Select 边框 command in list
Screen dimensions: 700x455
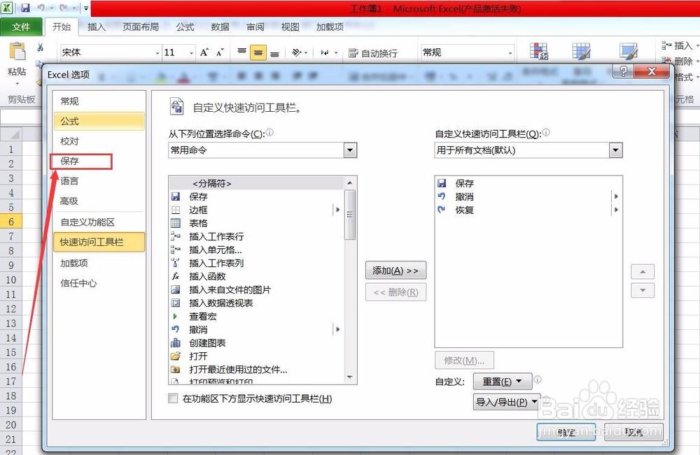click(x=256, y=210)
